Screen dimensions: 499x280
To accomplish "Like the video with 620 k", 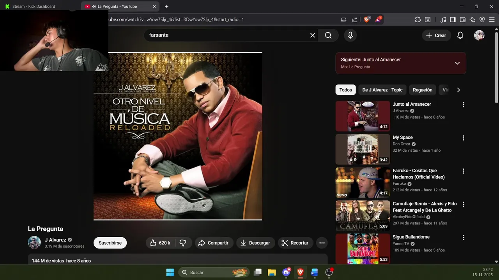I will (160, 243).
